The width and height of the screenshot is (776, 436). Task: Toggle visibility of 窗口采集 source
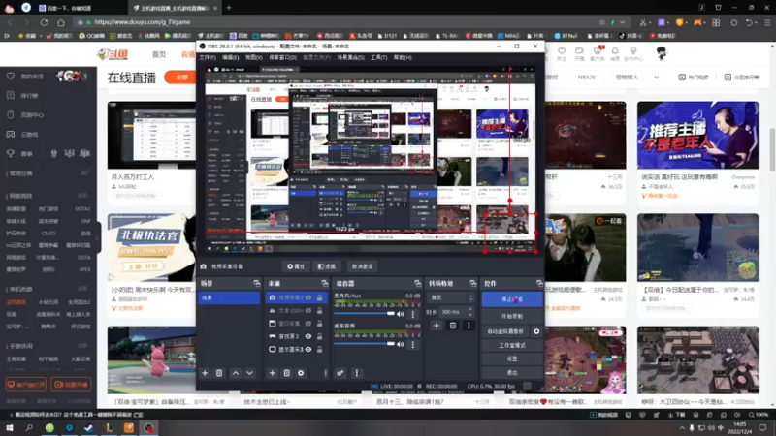[x=308, y=324]
